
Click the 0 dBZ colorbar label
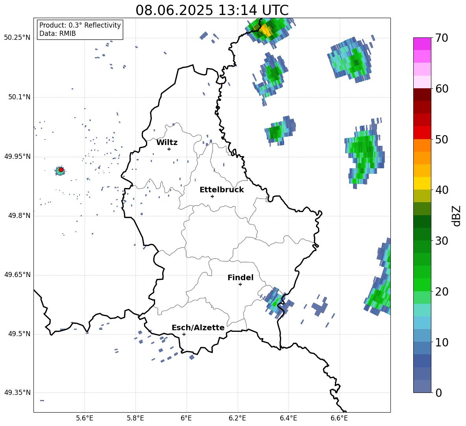pos(438,393)
